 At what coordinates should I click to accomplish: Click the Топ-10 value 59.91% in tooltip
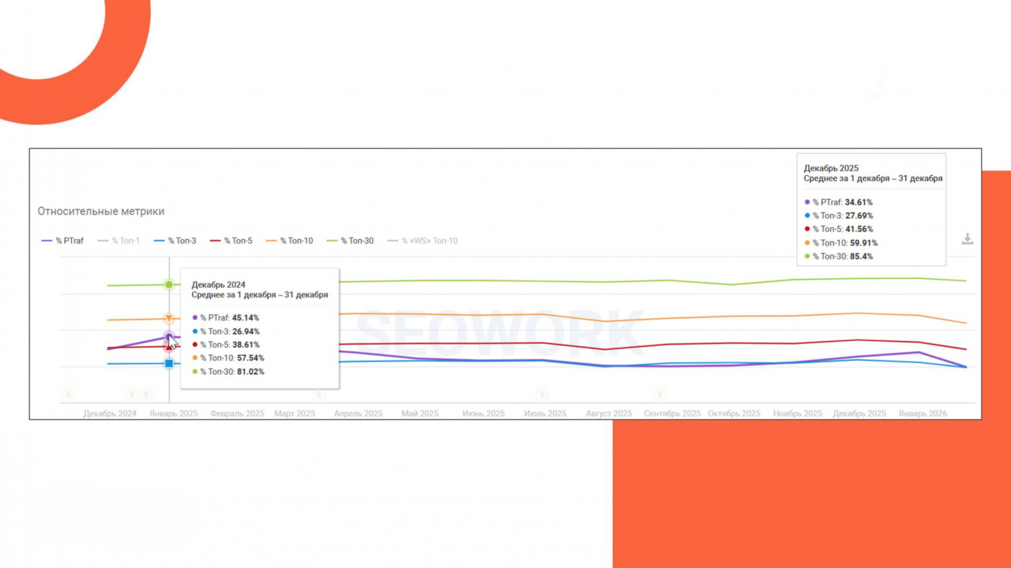click(864, 242)
